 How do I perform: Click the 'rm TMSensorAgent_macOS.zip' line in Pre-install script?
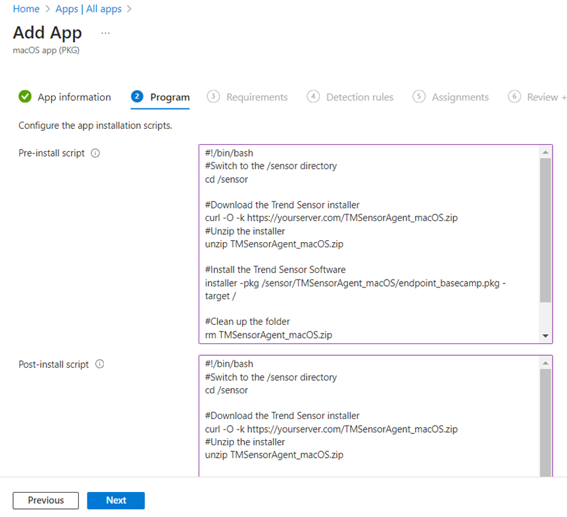pyautogui.click(x=268, y=335)
